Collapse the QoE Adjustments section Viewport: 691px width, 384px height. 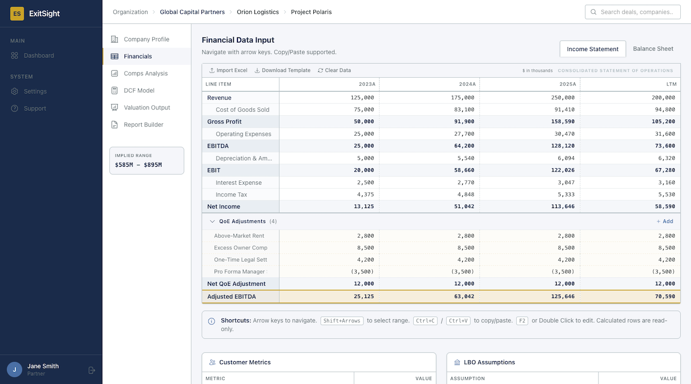pos(212,221)
